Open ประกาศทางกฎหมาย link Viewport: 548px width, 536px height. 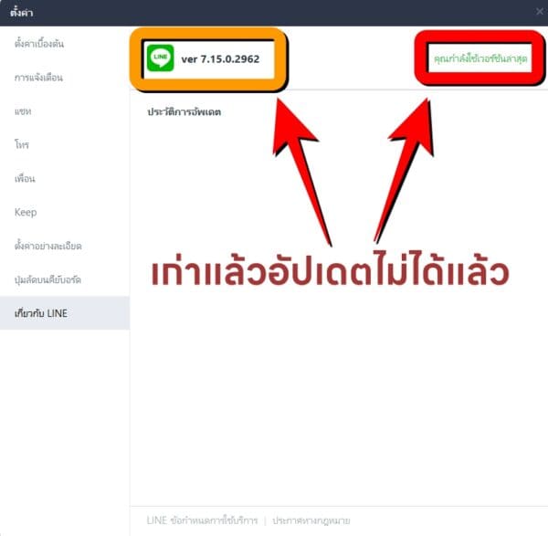(311, 520)
